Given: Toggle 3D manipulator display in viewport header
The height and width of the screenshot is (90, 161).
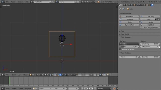Looking at the screenshot, I should [58, 75].
